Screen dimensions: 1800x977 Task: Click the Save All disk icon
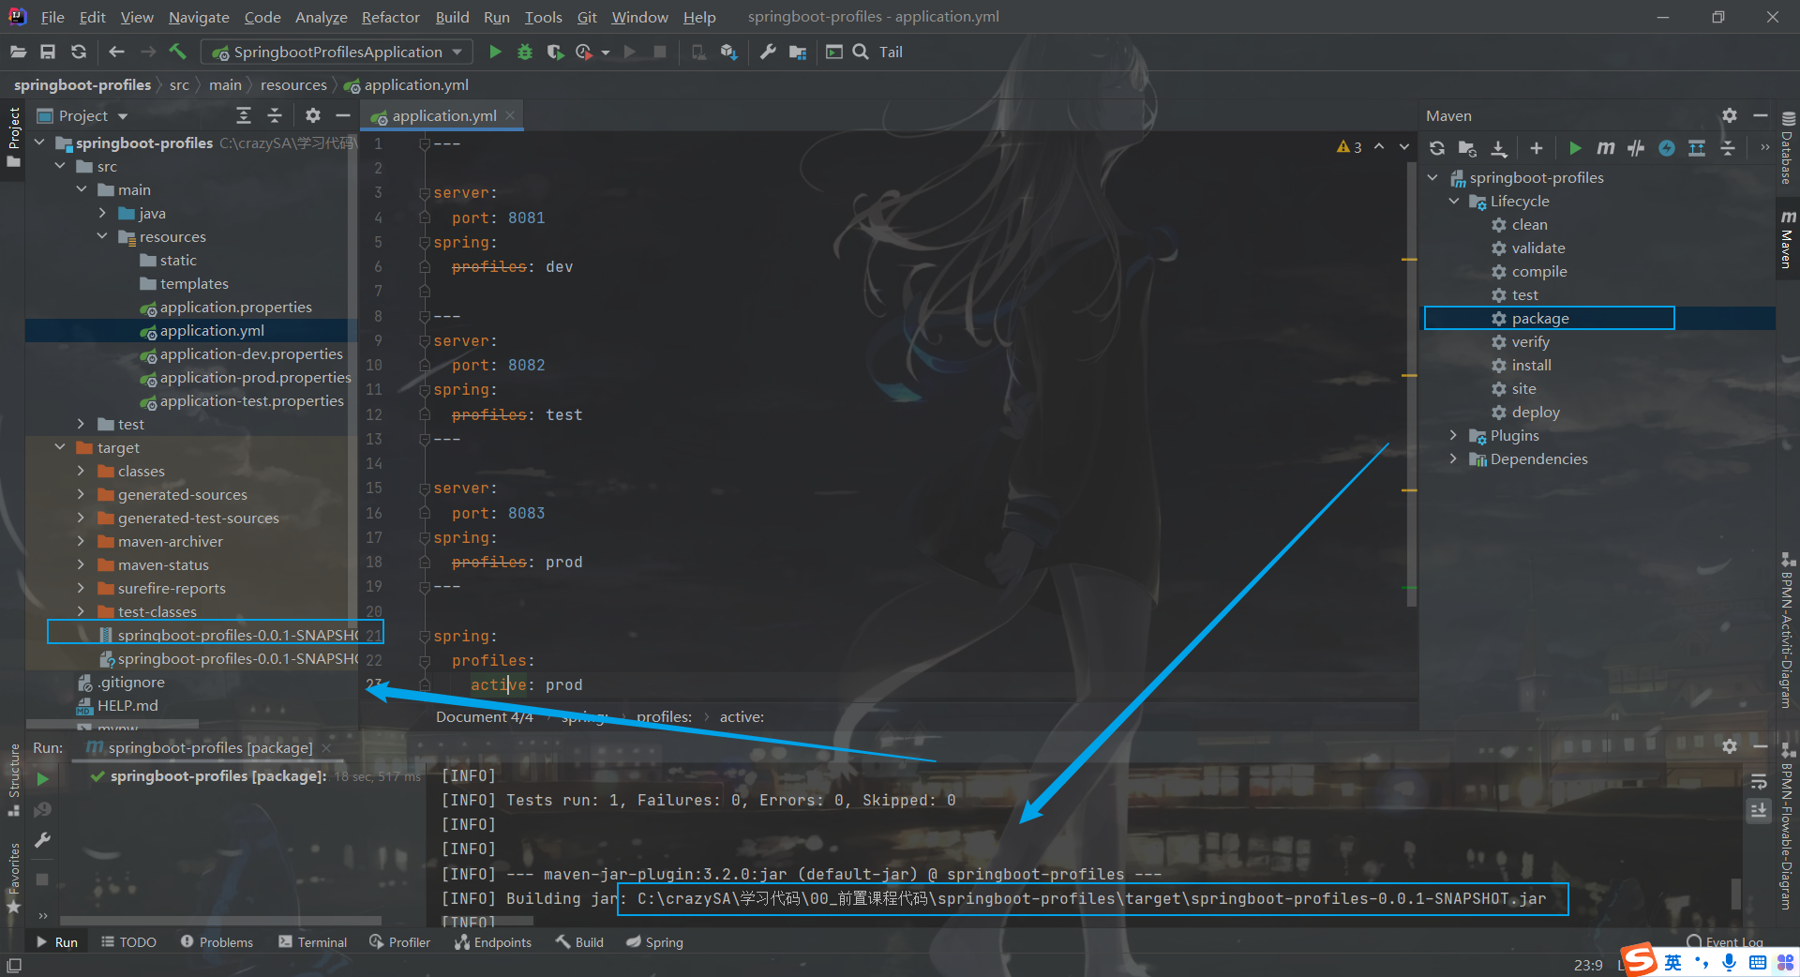point(48,53)
